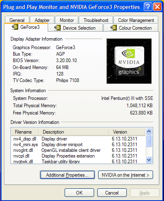The height and width of the screenshot is (201, 164).
Task: Click the NVIDIA eye icon on GeForce3 tab
Action: (15, 27)
